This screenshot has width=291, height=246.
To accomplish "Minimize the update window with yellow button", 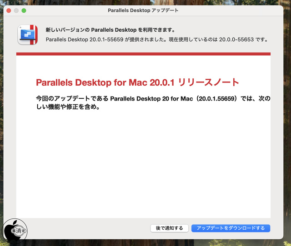I will pos(16,10).
